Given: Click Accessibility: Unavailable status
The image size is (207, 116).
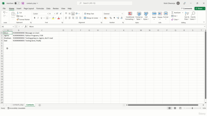Looking at the screenshot, I should 16,108.
